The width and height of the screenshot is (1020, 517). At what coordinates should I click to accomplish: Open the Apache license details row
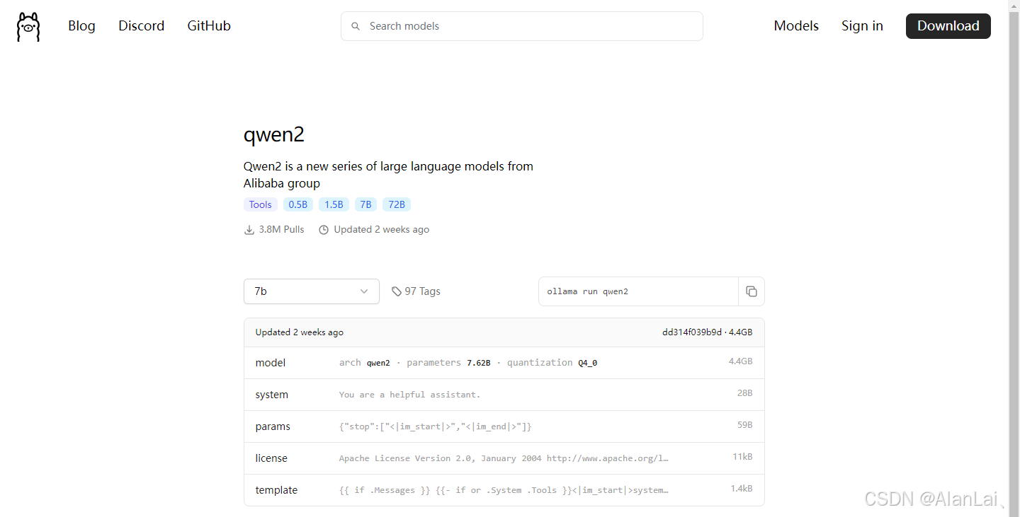504,458
